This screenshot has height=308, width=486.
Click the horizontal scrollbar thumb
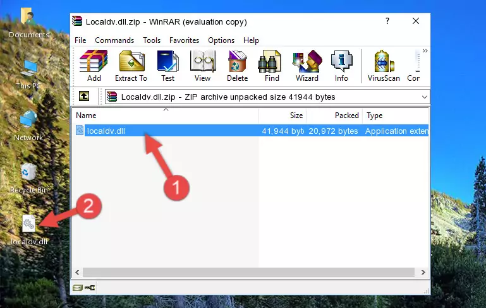[x=248, y=272]
